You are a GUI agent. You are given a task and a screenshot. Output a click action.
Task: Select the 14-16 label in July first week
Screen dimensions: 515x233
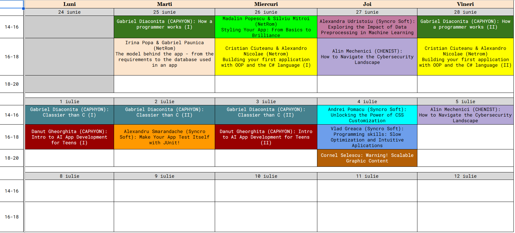coord(11,115)
